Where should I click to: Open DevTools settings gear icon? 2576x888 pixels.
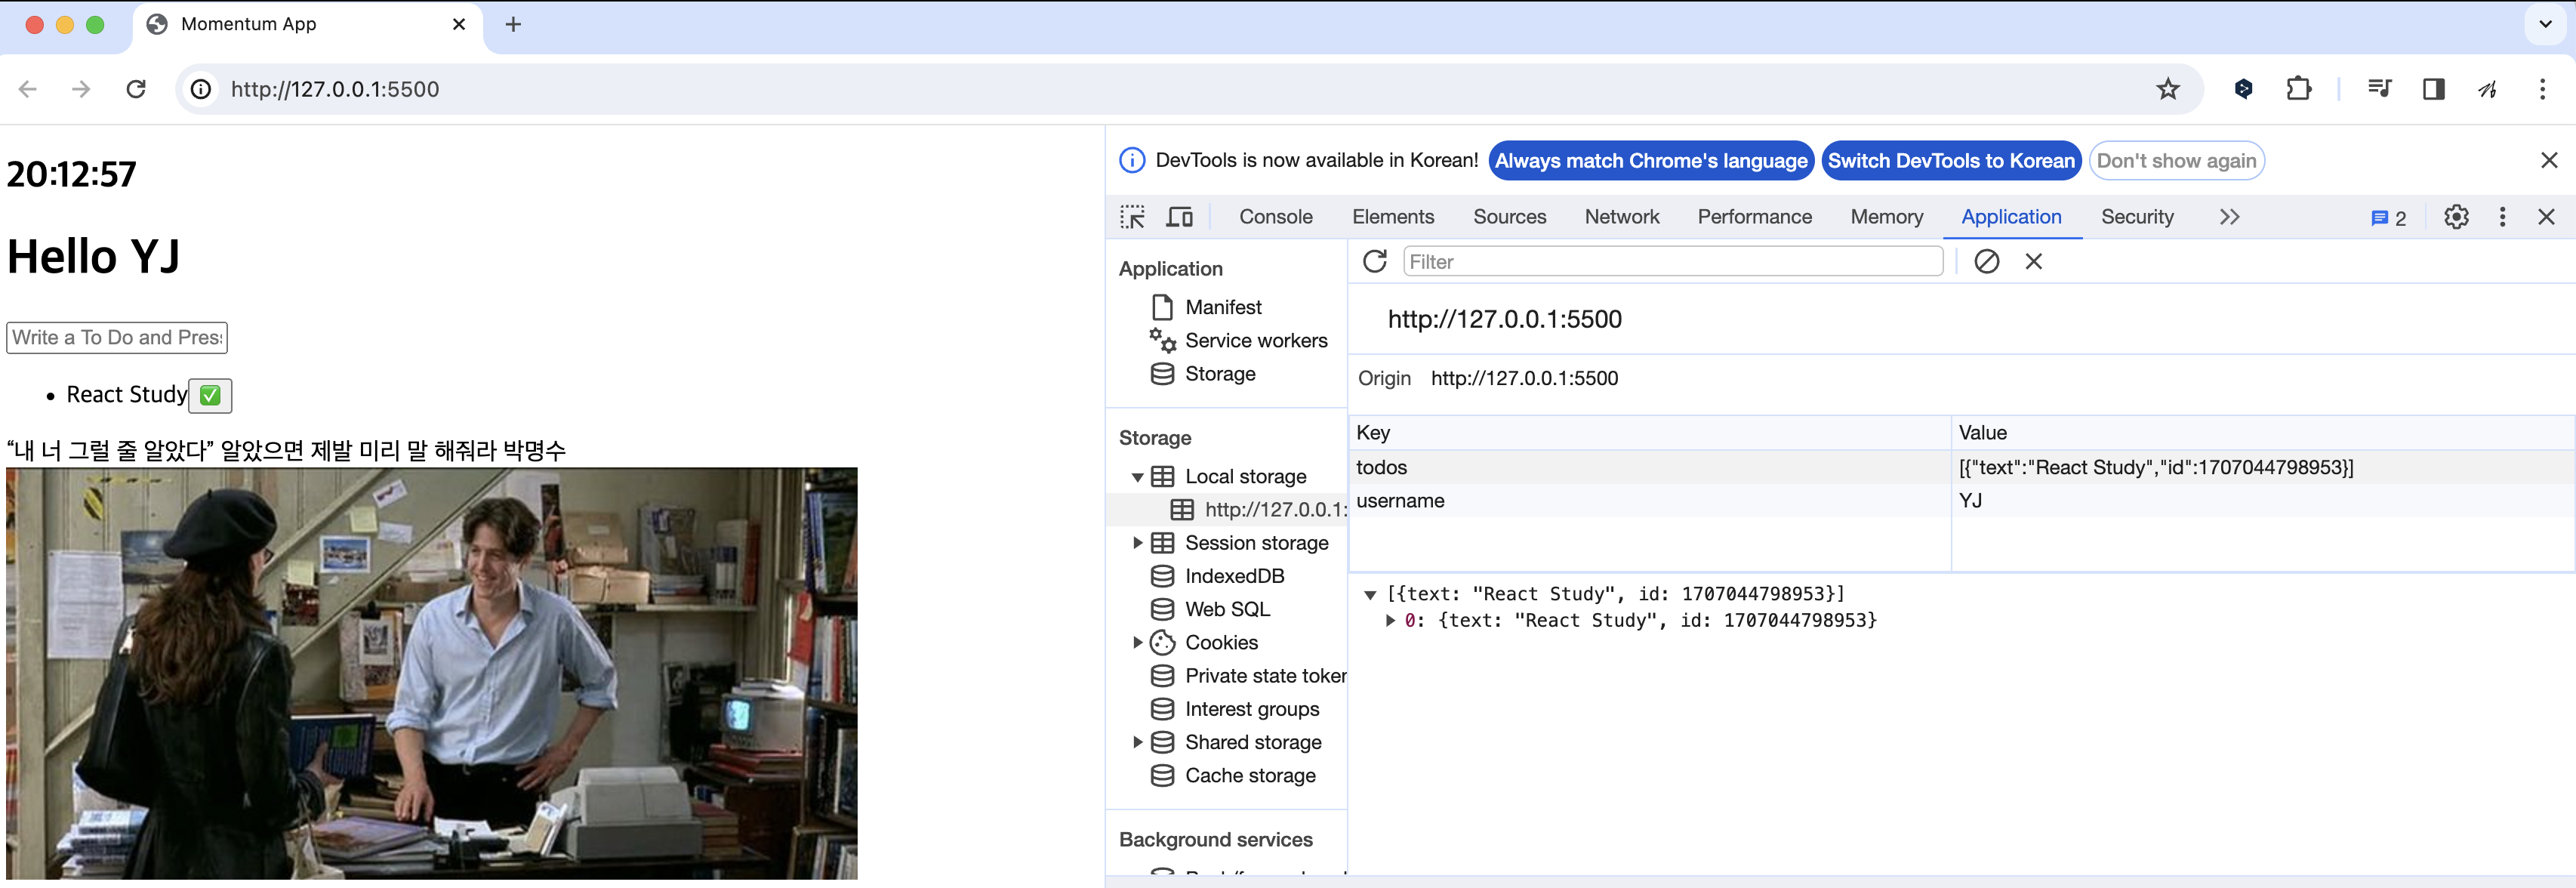coord(2456,217)
